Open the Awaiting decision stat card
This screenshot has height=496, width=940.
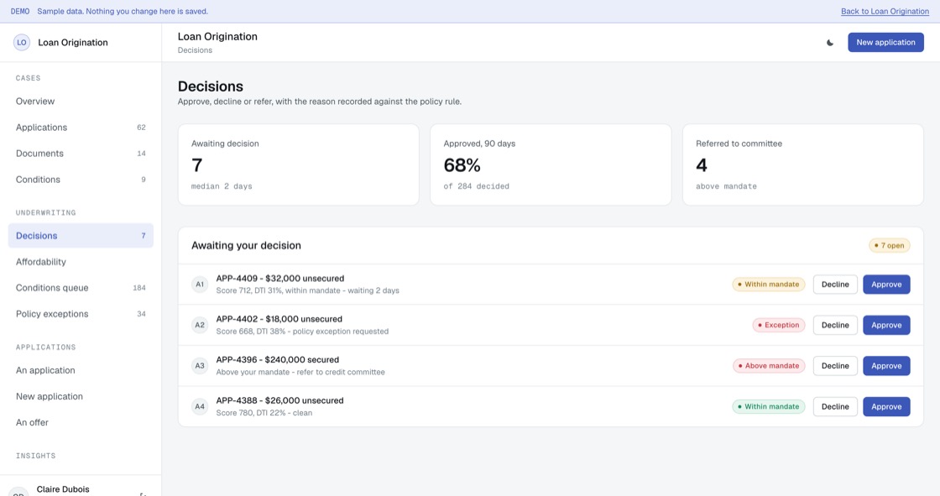tap(299, 165)
